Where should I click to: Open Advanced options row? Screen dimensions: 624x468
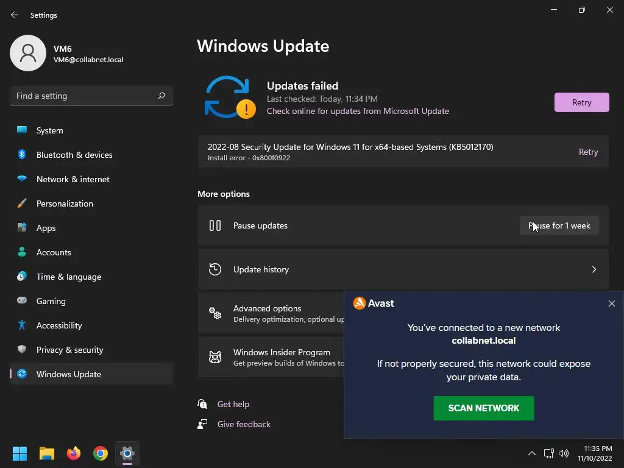tap(271, 313)
